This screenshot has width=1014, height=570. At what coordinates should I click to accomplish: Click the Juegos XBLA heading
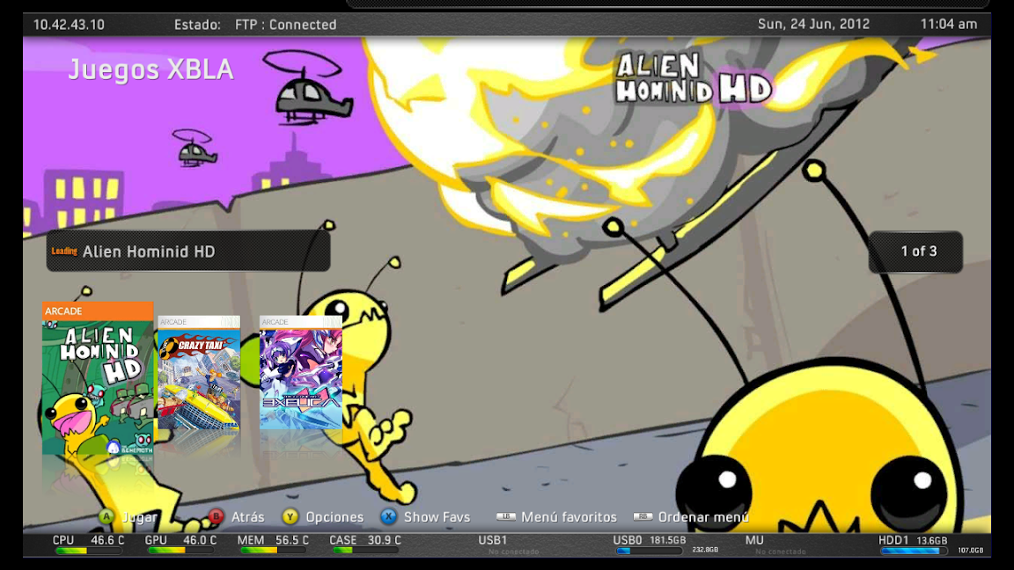tap(151, 69)
